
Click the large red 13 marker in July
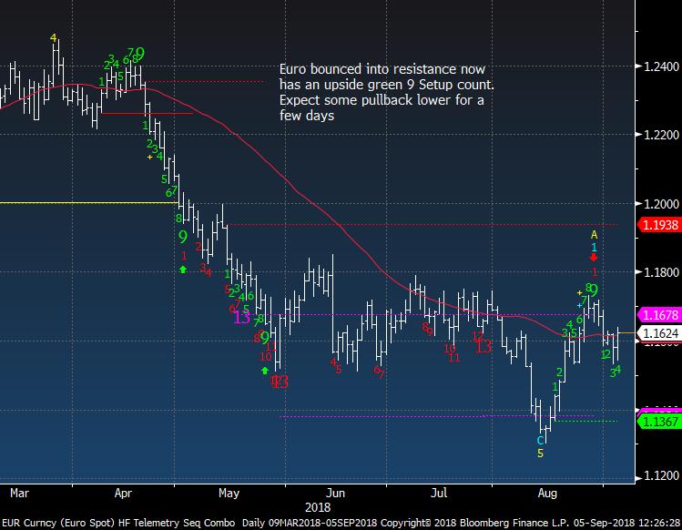(x=483, y=346)
